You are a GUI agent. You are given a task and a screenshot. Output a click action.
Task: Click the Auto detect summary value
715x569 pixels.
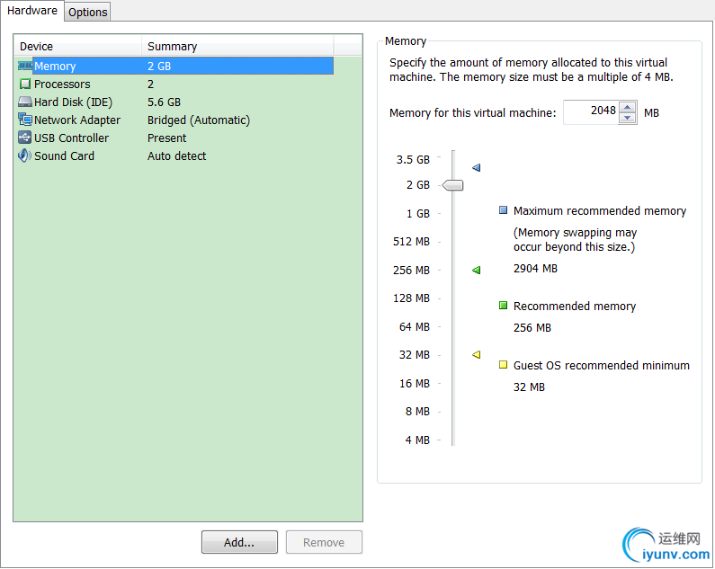click(177, 156)
